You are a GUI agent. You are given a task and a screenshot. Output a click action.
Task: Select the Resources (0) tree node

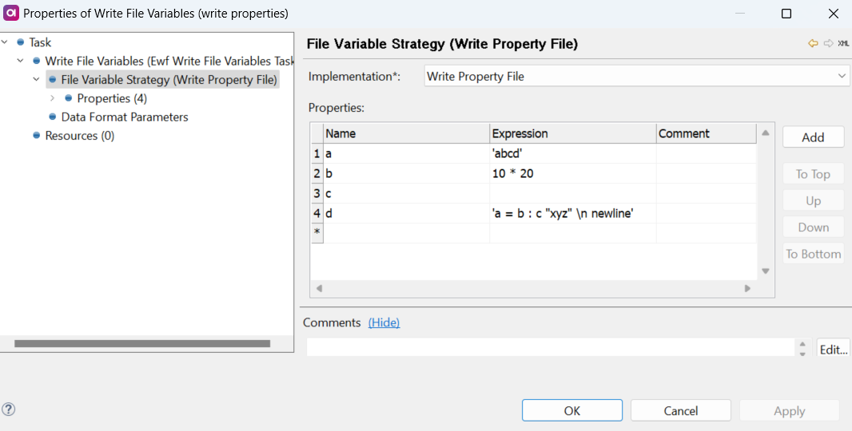79,136
